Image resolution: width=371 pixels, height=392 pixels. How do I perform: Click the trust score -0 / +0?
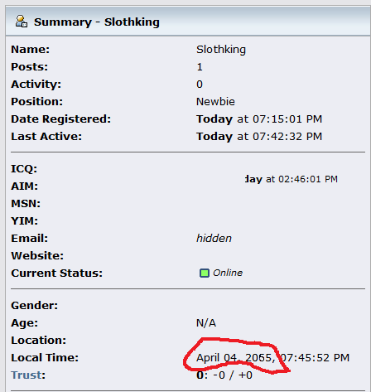click(233, 375)
